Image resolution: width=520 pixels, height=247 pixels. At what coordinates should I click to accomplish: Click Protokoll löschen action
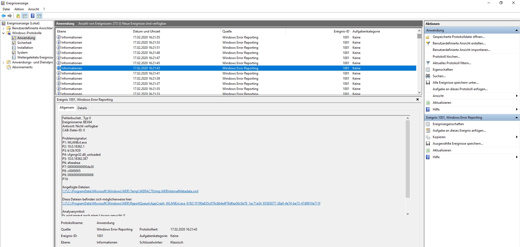(x=446, y=57)
